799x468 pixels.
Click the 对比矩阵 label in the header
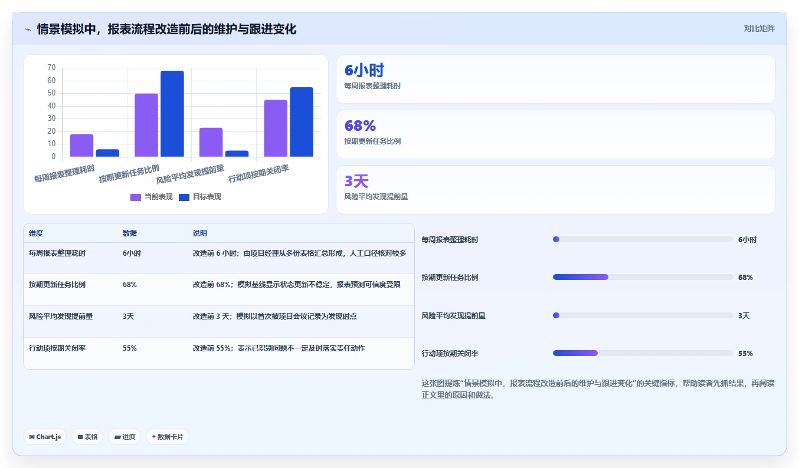(x=759, y=28)
